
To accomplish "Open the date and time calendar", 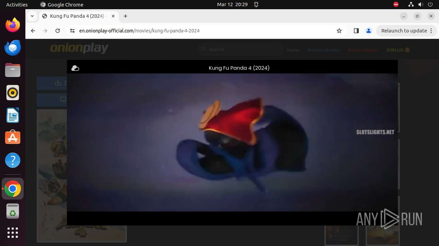I will (x=232, y=5).
